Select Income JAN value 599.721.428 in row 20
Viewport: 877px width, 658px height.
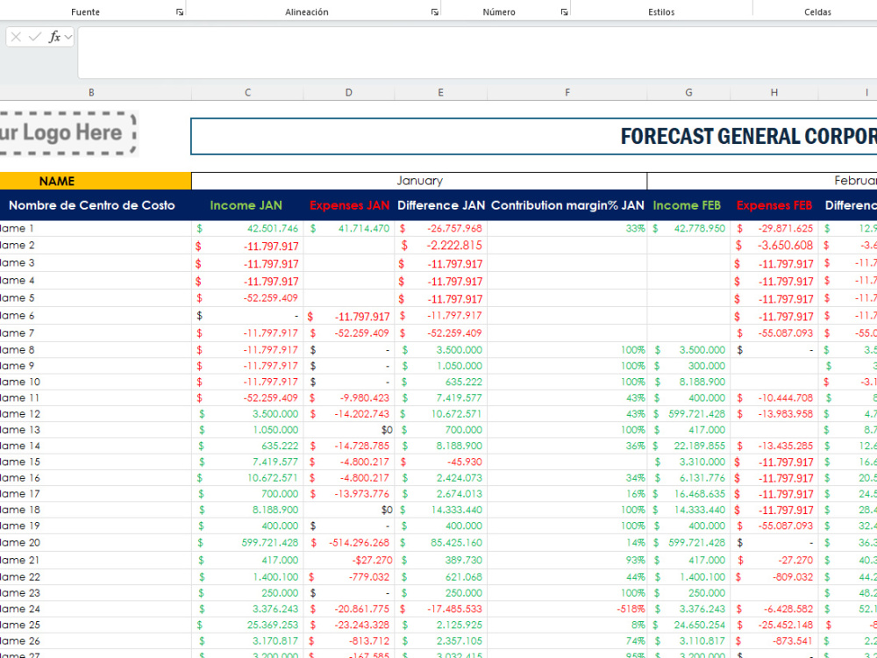coord(248,542)
